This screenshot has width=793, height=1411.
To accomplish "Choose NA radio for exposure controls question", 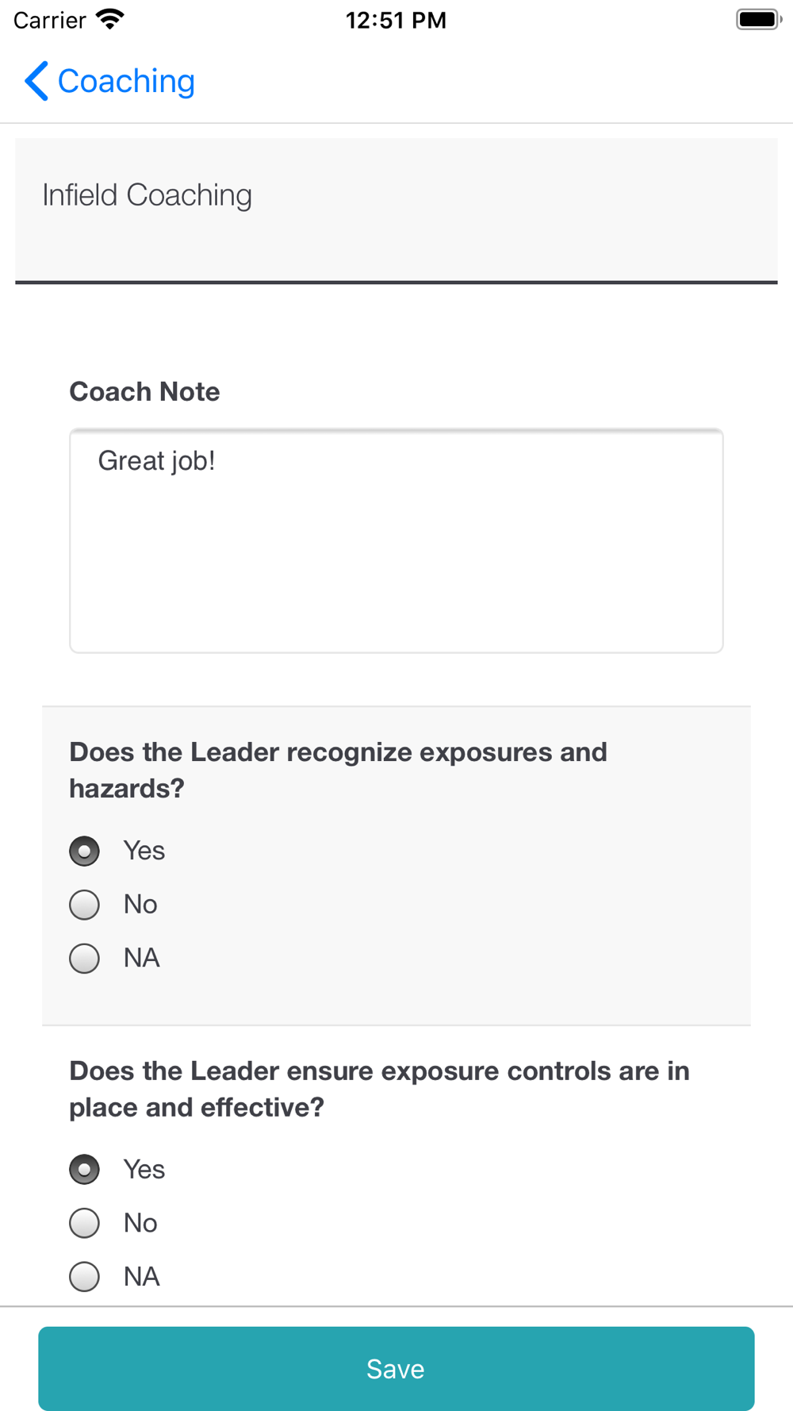I will [x=85, y=1277].
